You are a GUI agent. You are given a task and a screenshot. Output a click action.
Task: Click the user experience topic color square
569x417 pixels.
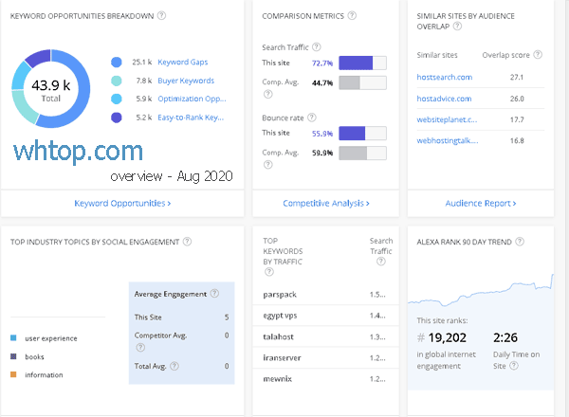point(12,338)
